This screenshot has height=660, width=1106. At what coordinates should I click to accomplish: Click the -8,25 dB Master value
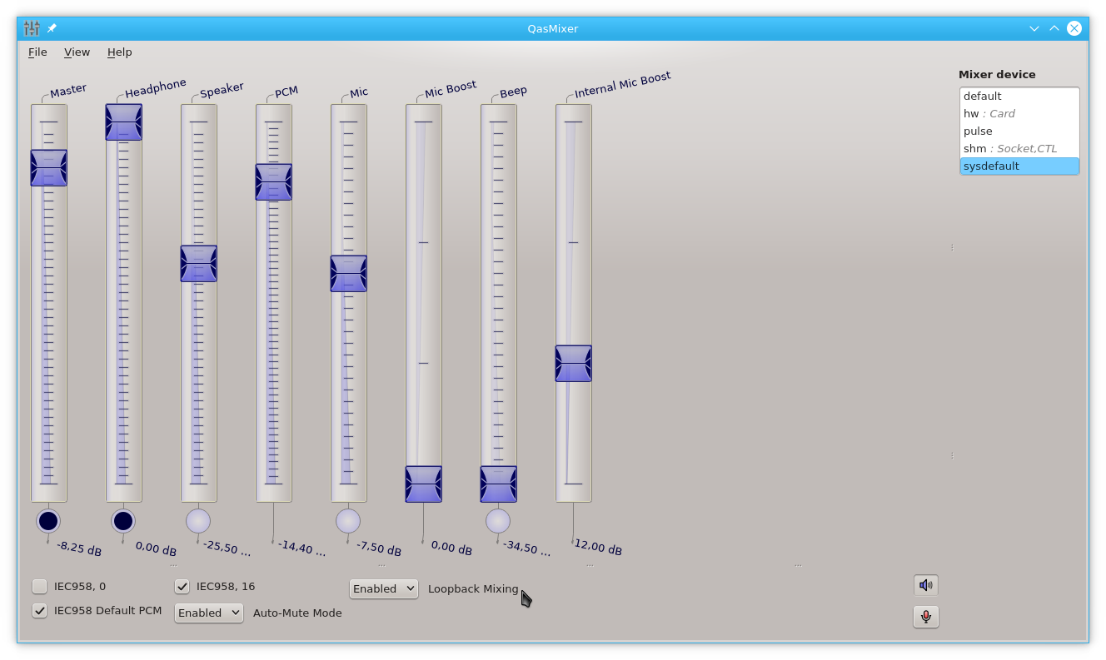tap(79, 548)
